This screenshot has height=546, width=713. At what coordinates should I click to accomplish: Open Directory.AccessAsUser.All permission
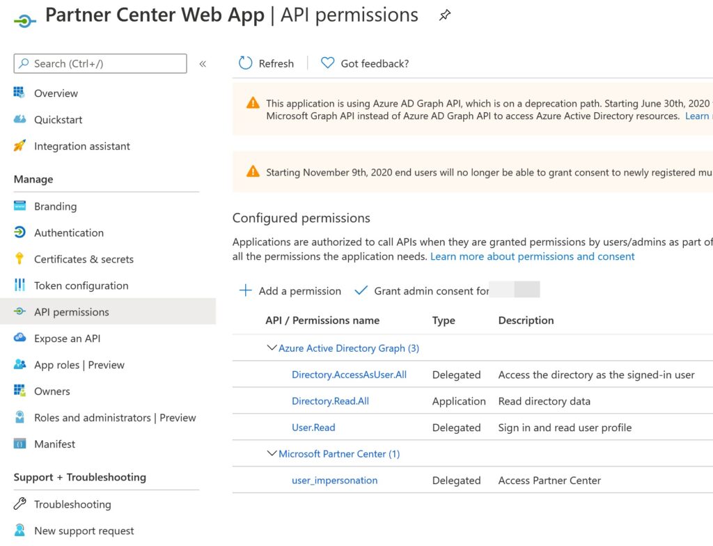click(349, 375)
